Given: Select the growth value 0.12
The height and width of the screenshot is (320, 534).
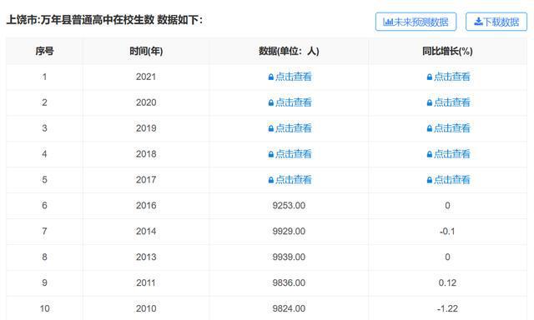Looking at the screenshot, I should coord(447,282).
